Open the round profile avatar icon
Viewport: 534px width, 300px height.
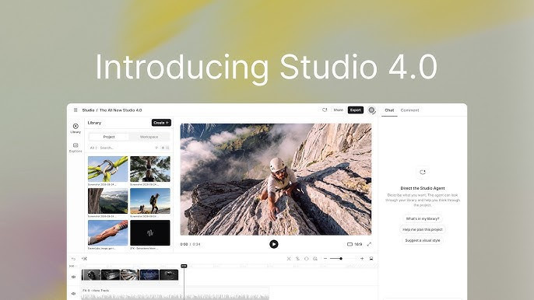coord(371,110)
